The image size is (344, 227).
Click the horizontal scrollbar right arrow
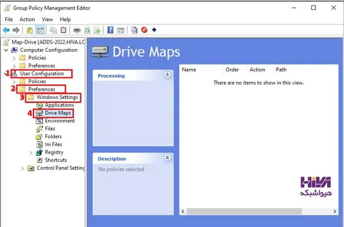click(335, 211)
